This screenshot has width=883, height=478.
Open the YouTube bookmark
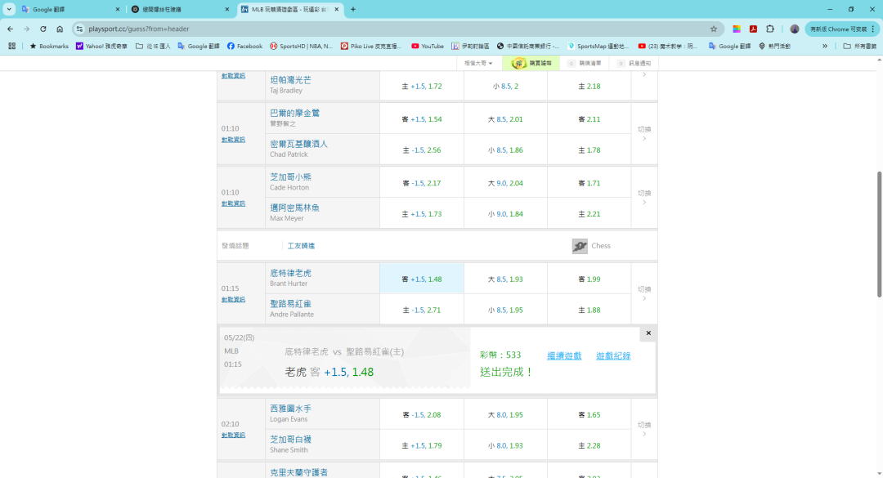point(428,47)
